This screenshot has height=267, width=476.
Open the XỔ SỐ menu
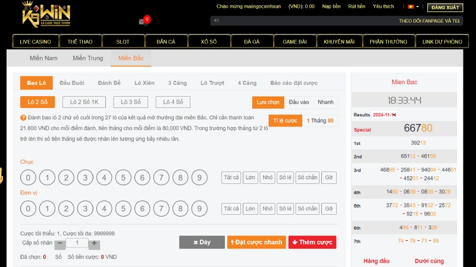pyautogui.click(x=209, y=42)
